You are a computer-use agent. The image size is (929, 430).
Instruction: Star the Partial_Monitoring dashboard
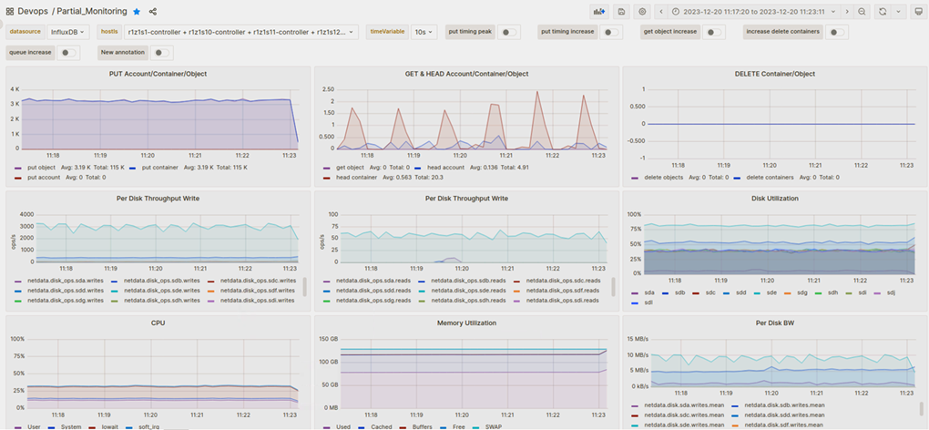(x=137, y=11)
